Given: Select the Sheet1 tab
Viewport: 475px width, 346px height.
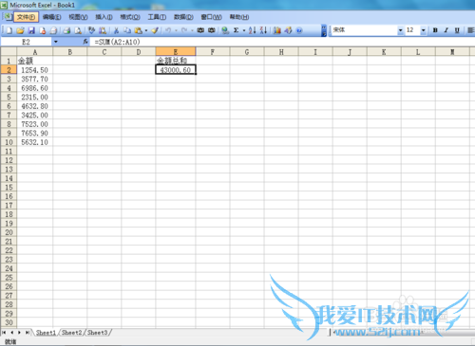Looking at the screenshot, I should 46,333.
